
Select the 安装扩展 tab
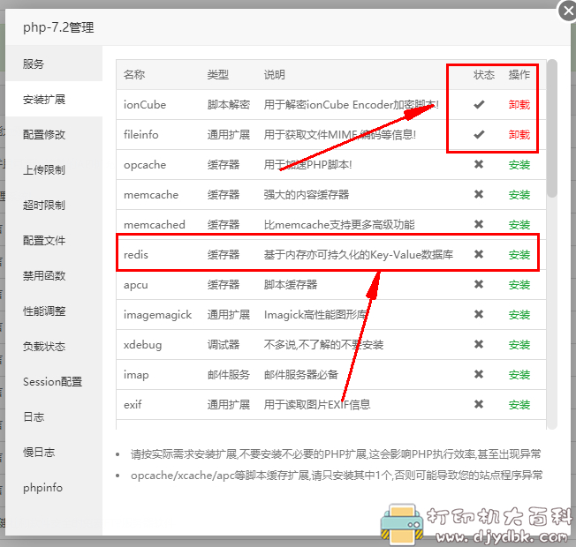point(54,99)
